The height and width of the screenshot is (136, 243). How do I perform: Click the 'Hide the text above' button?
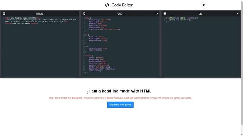pos(120,105)
